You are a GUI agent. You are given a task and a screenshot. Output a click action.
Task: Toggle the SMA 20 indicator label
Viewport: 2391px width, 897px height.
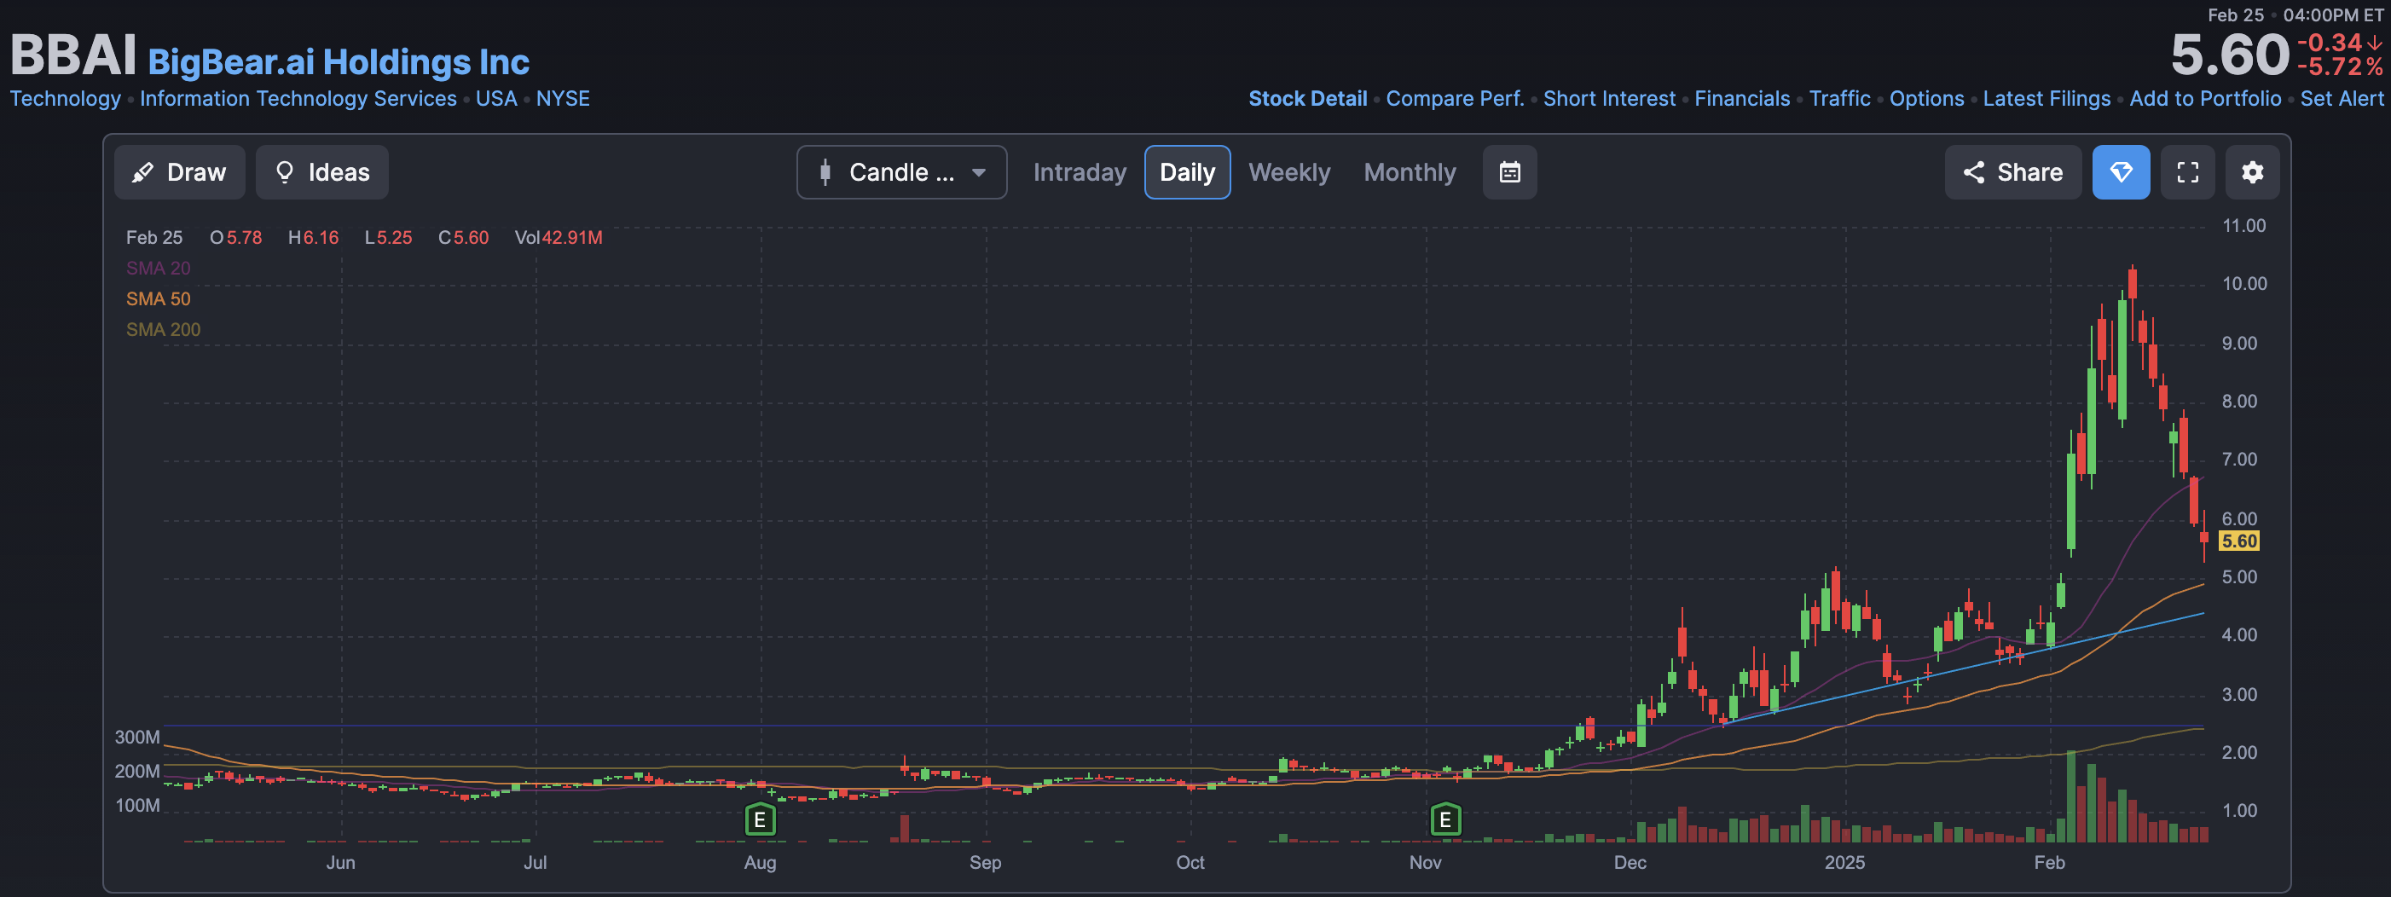point(158,269)
